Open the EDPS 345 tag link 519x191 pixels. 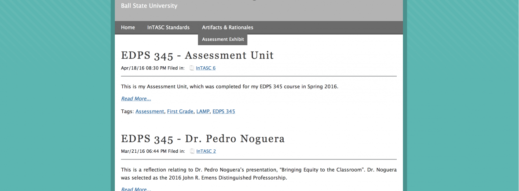pos(223,112)
